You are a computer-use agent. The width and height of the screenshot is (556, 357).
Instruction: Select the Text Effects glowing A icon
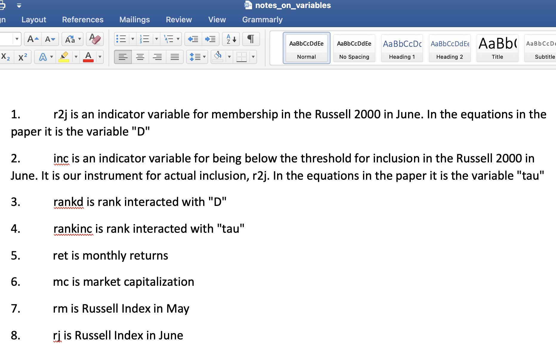44,57
